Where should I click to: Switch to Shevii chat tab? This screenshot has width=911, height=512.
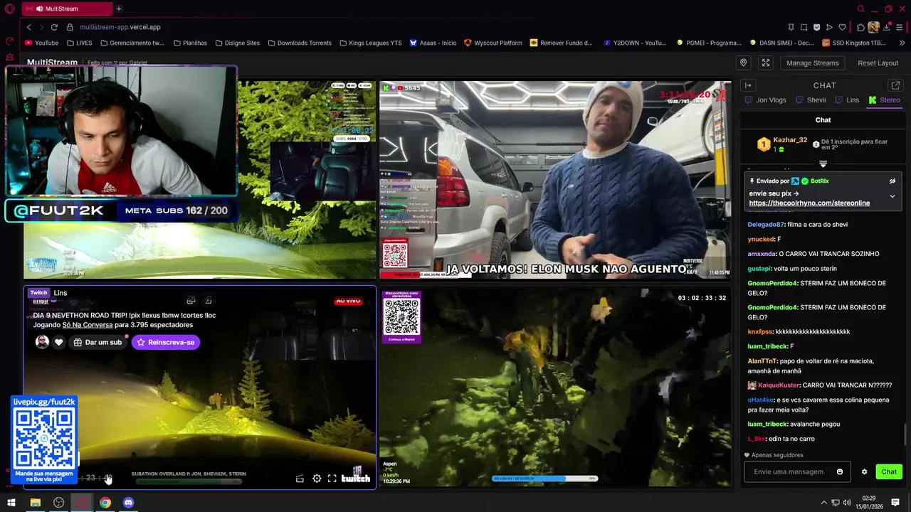click(x=811, y=100)
